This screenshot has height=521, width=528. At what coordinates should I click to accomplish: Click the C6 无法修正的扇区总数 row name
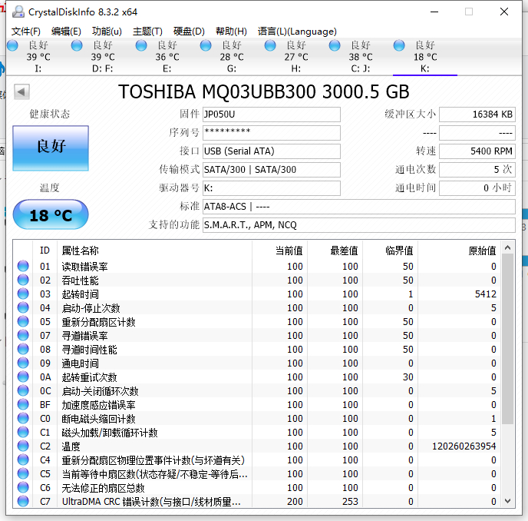pyautogui.click(x=103, y=488)
